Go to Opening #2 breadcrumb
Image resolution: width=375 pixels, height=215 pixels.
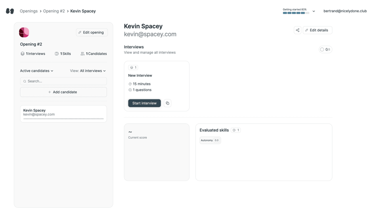(54, 11)
